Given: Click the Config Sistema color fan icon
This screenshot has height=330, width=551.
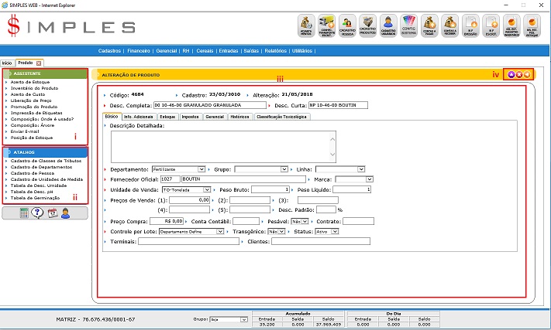Looking at the screenshot, I should tap(411, 26).
